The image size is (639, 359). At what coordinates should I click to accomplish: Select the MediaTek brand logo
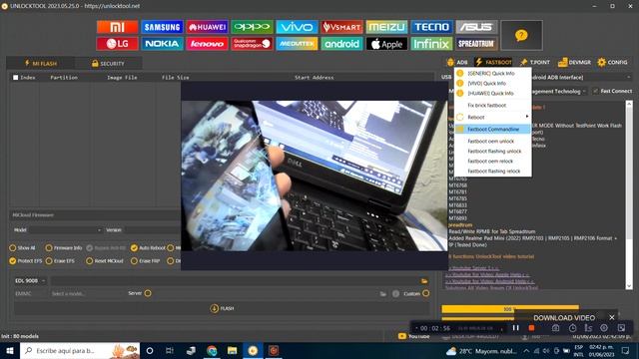pyautogui.click(x=297, y=44)
